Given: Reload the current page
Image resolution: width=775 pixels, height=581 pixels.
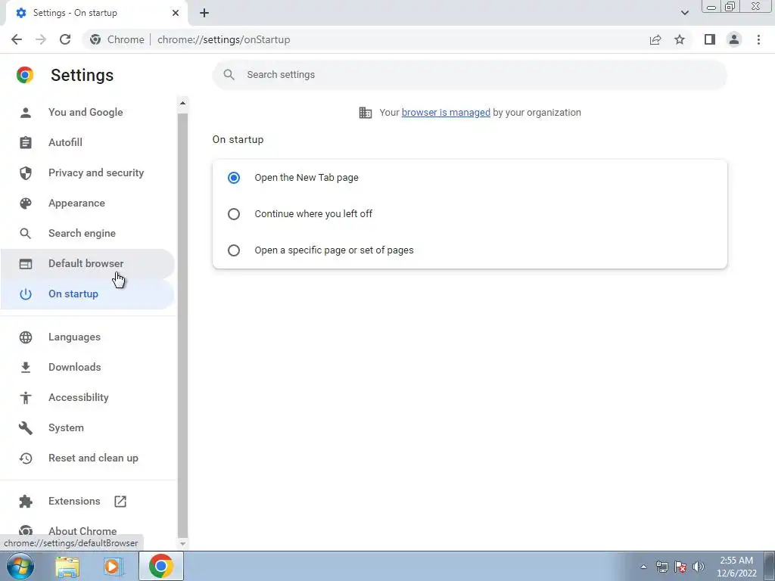Looking at the screenshot, I should 65,39.
